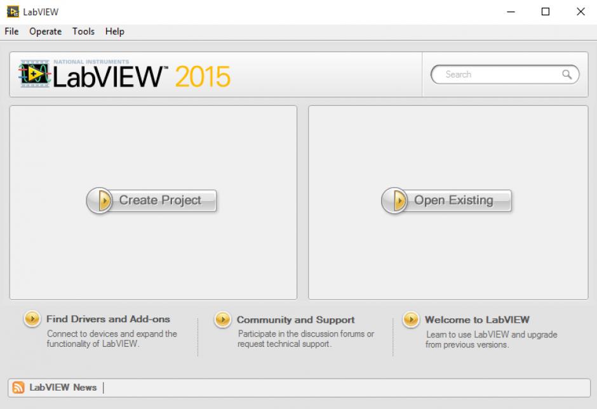
Task: Click the LabVIEW News RSS icon
Action: point(18,387)
